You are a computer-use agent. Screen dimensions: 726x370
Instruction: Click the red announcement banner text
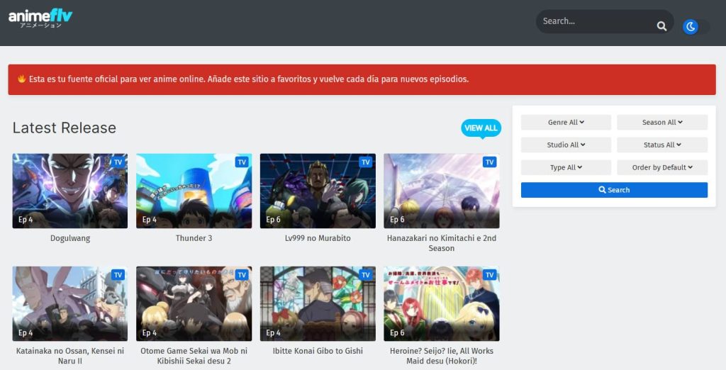click(249, 79)
